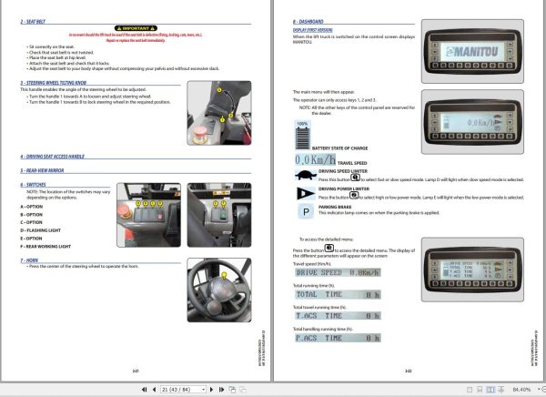Click the two-switch panel photo
Viewport: 546px width, 397px height.
(219, 215)
